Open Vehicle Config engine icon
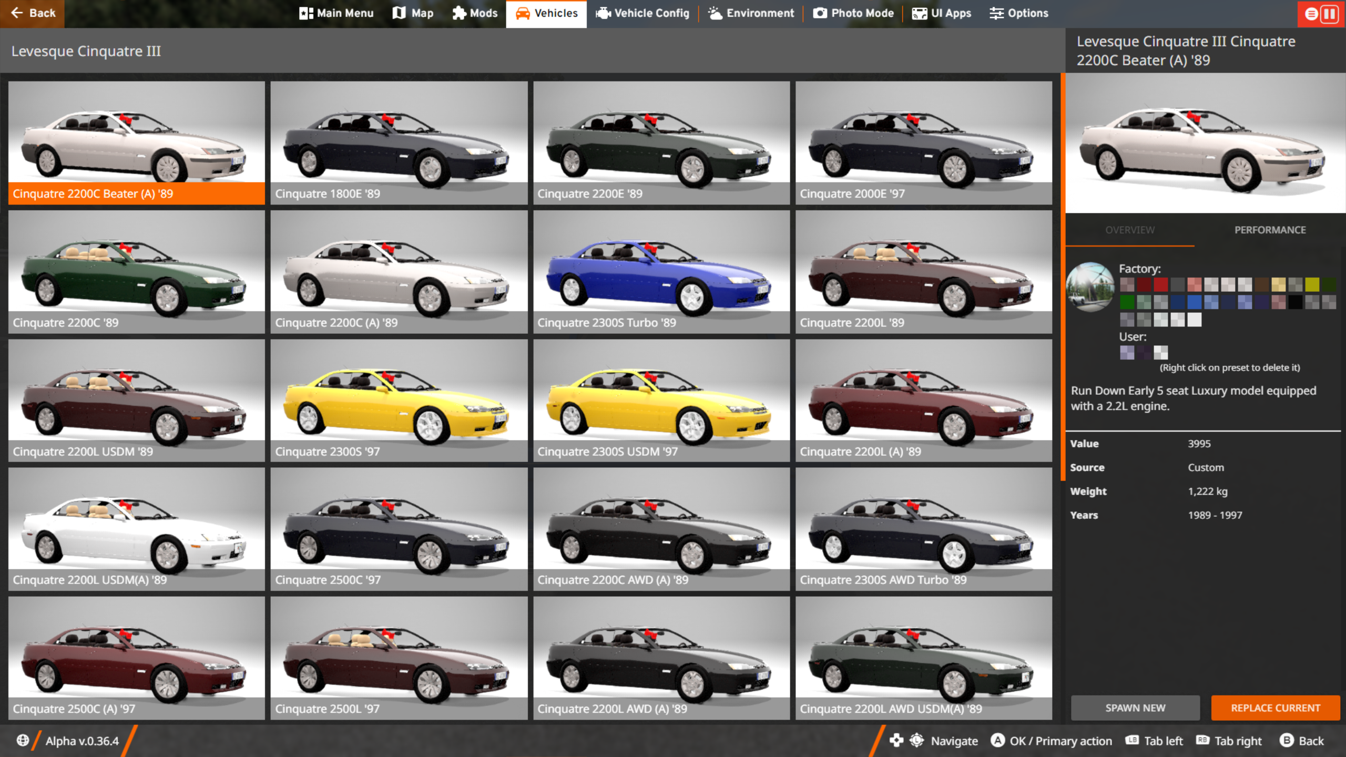1346x757 pixels. click(603, 13)
